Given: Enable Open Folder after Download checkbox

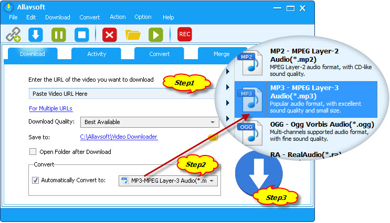Looking at the screenshot, I should [33, 152].
